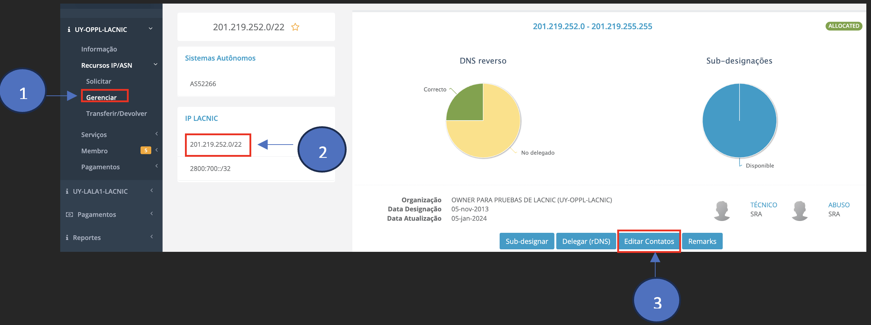Select the 2800:700::/32 IPv6 block

(x=210, y=169)
